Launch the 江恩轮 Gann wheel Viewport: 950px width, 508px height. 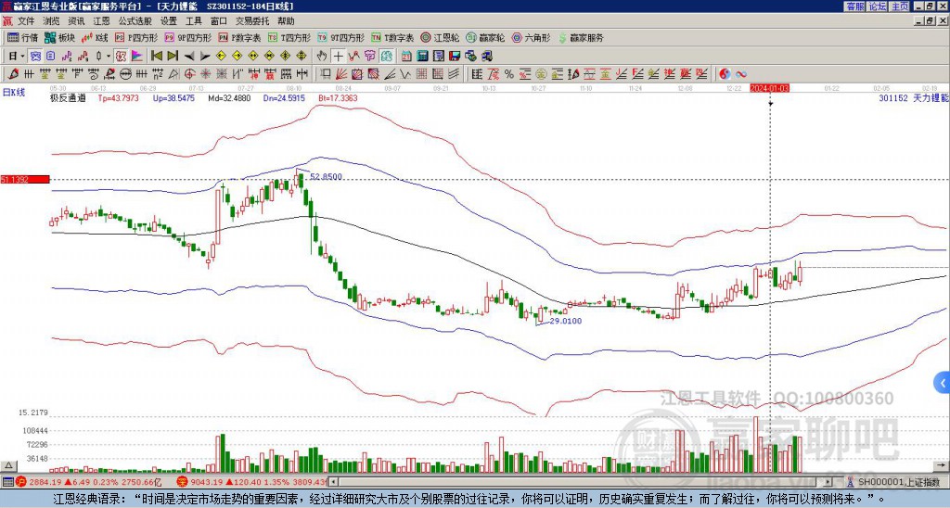click(440, 37)
